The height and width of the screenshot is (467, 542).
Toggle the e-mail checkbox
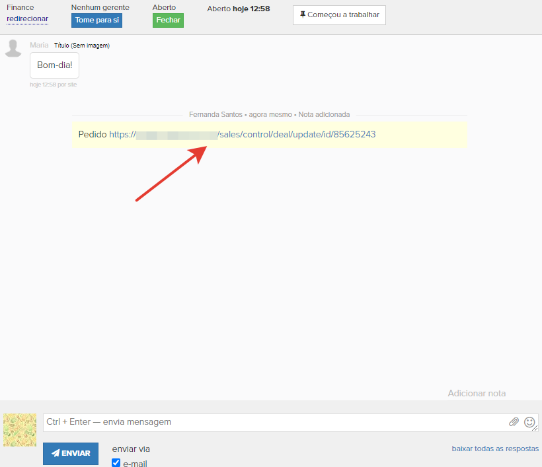[116, 463]
